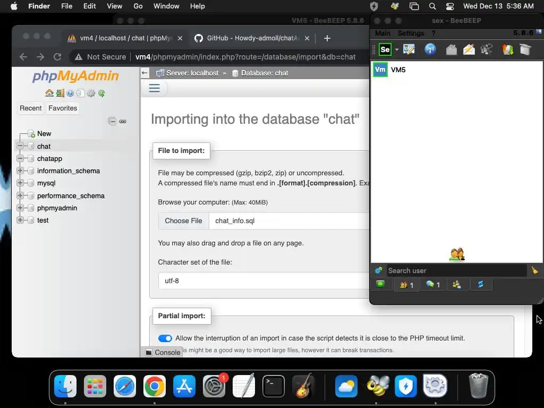This screenshot has height=408, width=544.
Task: Click the Server: localhost breadcrumb link
Action: coord(192,73)
